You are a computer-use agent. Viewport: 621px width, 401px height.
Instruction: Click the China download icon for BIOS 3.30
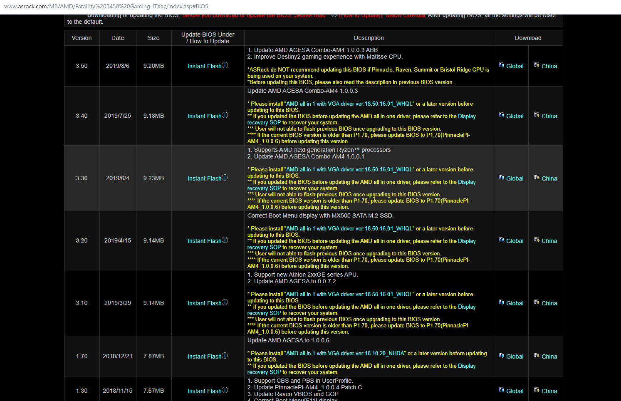(x=537, y=178)
